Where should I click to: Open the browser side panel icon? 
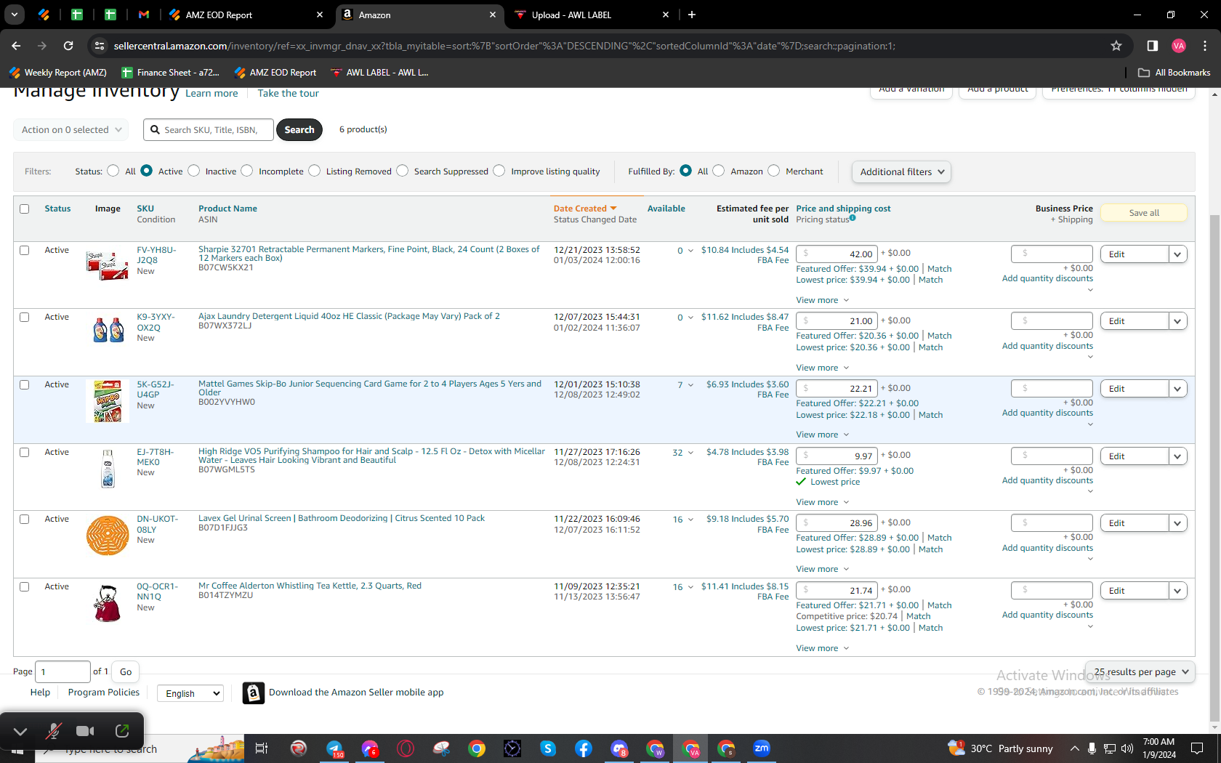(1152, 46)
